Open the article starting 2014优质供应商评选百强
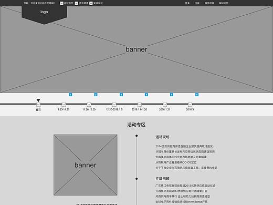Viewport: 273px width, 205px height. (x=184, y=146)
